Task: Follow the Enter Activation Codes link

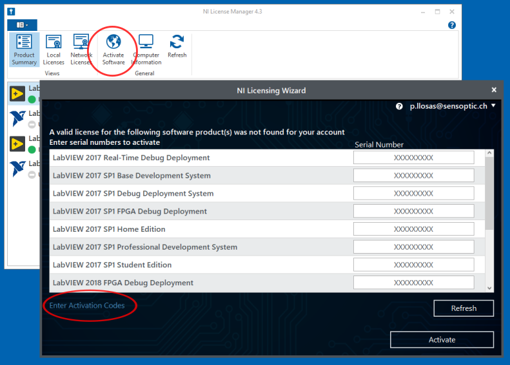Action: tap(87, 305)
